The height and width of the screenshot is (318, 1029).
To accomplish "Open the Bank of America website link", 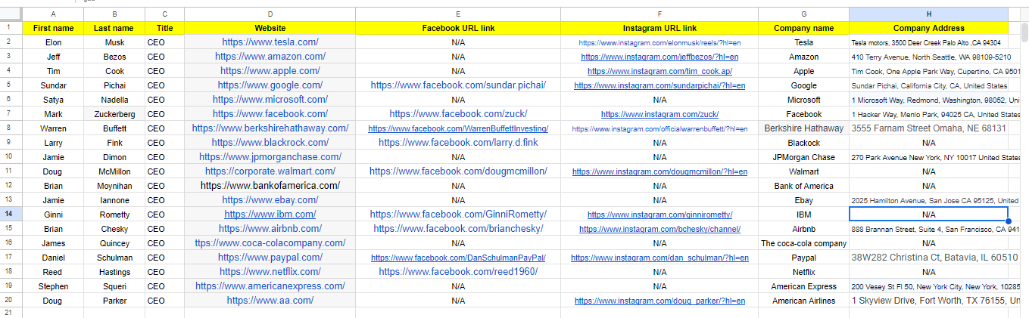I will [270, 186].
